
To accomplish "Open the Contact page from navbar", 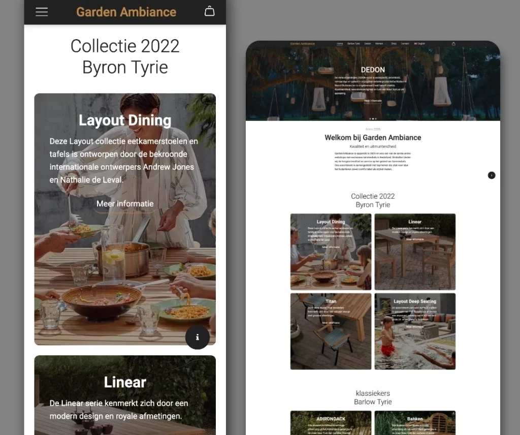I will [405, 44].
